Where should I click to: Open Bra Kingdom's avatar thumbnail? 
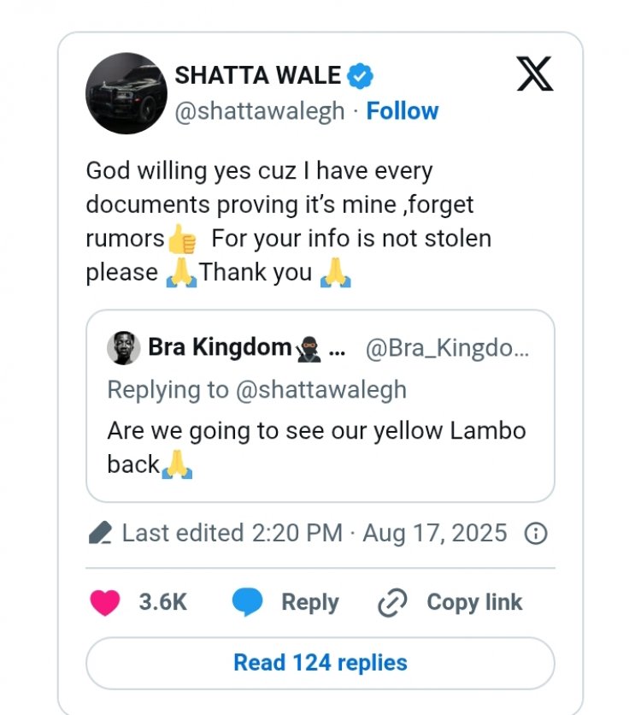pos(123,348)
